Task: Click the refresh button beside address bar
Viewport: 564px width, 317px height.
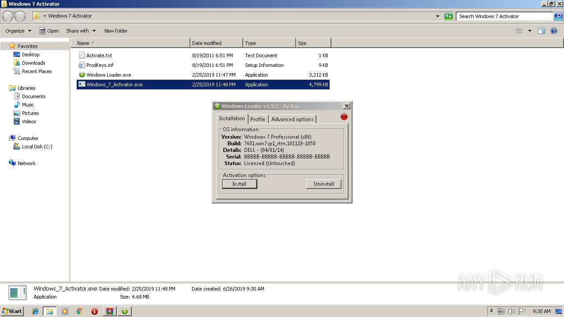Action: tap(449, 16)
